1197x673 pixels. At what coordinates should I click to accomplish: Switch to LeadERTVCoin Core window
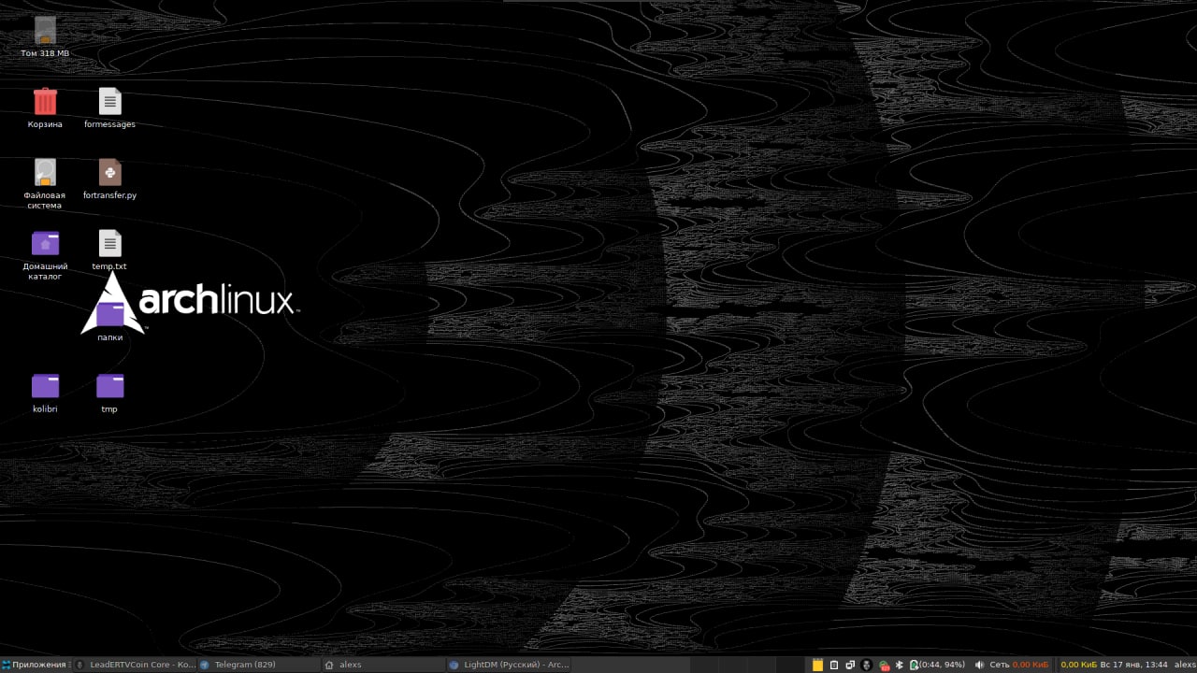(135, 665)
